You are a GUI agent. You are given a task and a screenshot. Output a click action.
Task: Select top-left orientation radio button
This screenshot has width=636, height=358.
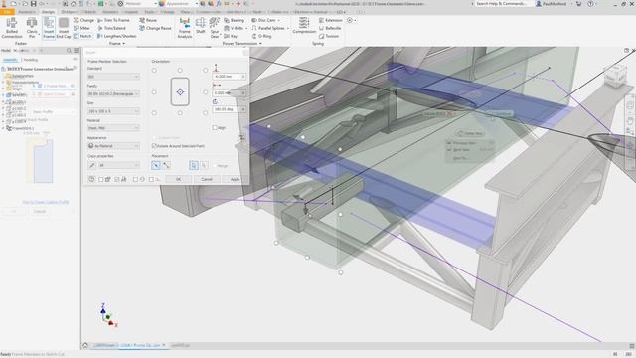pyautogui.click(x=154, y=71)
